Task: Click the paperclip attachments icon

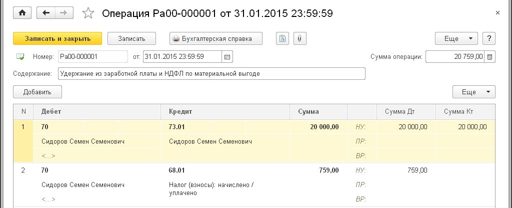Action: click(x=299, y=38)
